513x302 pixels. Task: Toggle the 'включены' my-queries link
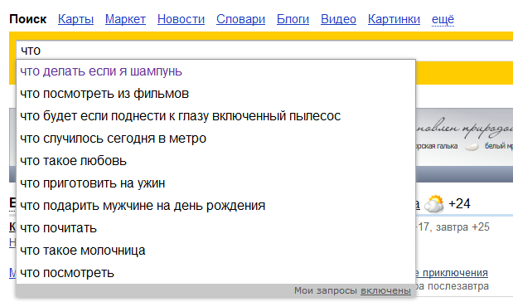(x=385, y=290)
